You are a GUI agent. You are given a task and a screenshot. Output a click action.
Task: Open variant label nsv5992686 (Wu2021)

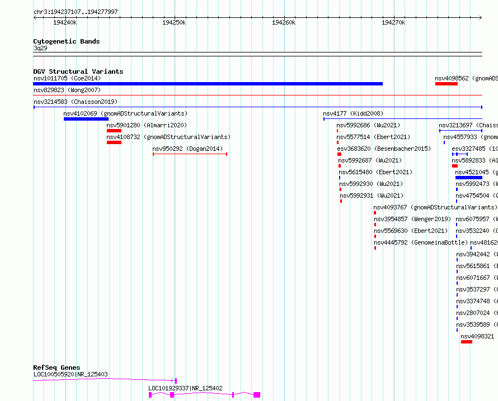point(368,125)
